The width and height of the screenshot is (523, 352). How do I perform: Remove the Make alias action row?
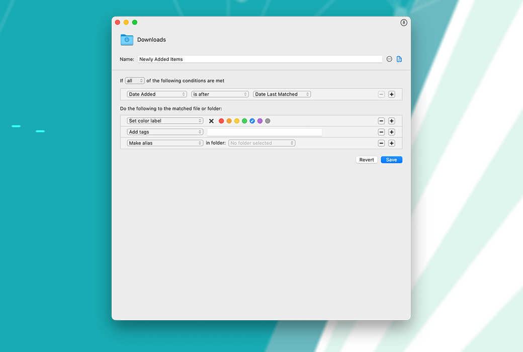click(381, 143)
